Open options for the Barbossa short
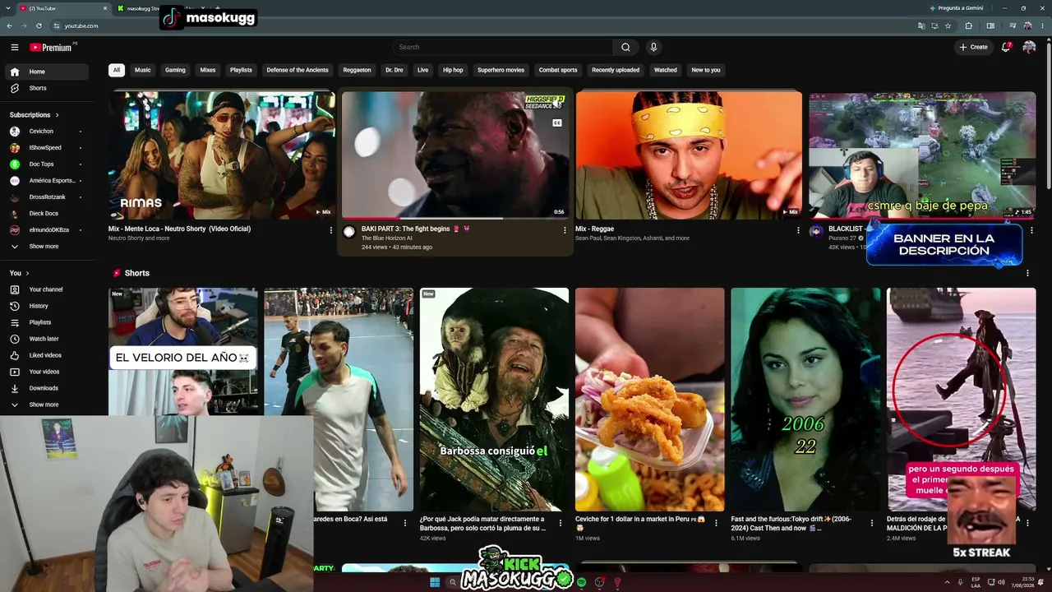 click(561, 522)
